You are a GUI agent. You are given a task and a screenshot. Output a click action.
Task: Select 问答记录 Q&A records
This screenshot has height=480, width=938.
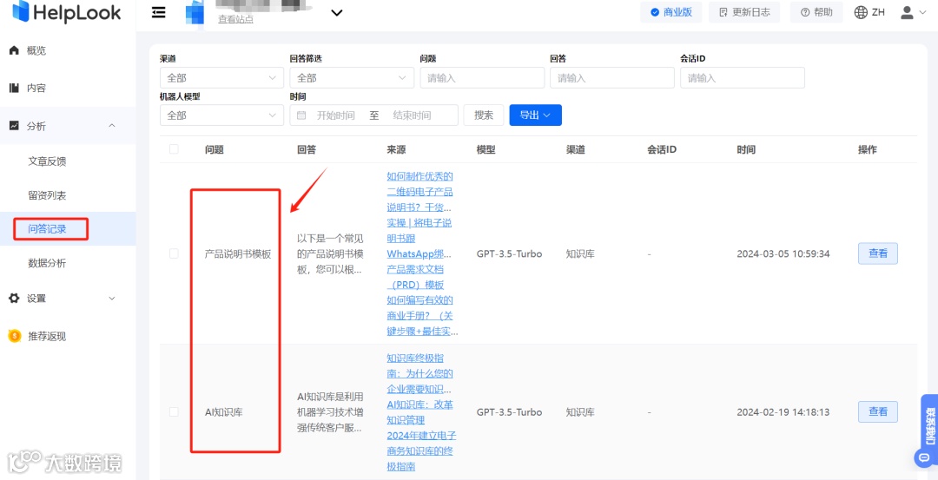click(x=47, y=229)
